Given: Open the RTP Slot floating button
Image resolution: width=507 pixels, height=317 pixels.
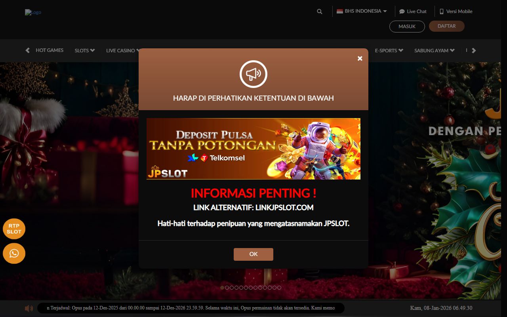Looking at the screenshot, I should 14,229.
